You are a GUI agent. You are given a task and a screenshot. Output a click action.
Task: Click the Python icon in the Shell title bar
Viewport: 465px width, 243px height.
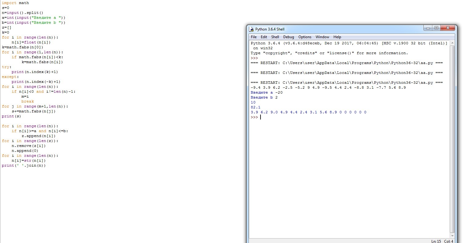pos(252,29)
